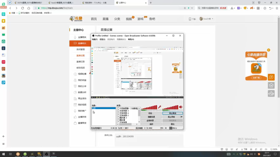Image resolution: width=280 pixels, height=157 pixels.
Task: Open OBS 设定(S) menu
Action: pyautogui.click(x=102, y=39)
